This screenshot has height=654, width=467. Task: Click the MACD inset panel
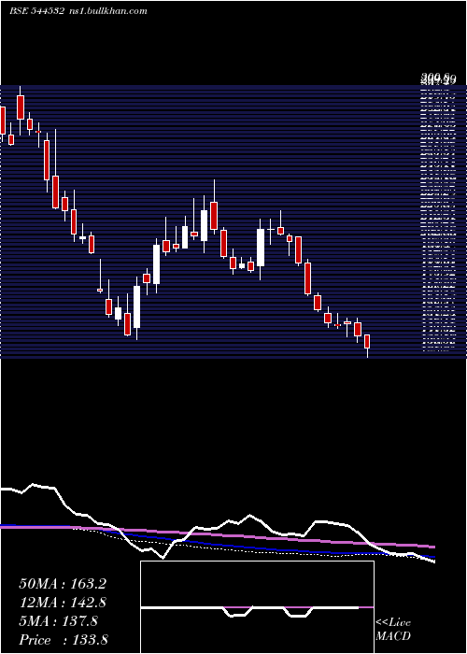(257, 607)
